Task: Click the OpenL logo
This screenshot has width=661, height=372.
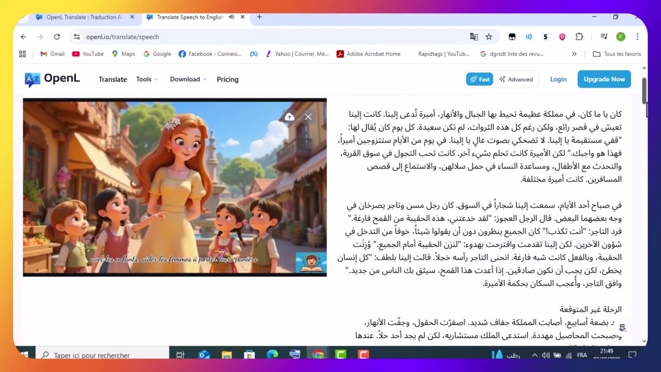Action: [x=52, y=79]
